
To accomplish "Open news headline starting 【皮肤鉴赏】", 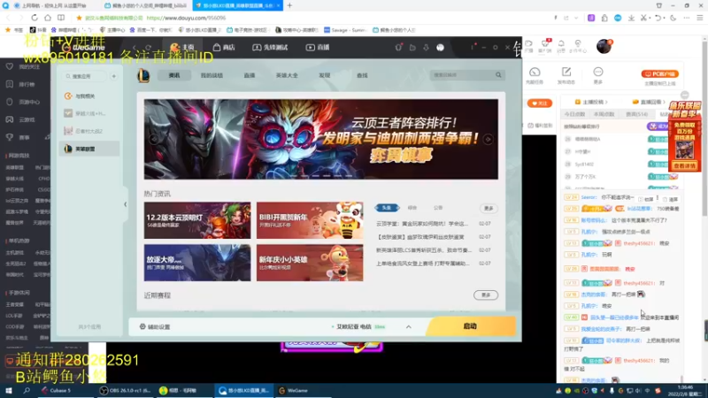I will [x=420, y=237].
